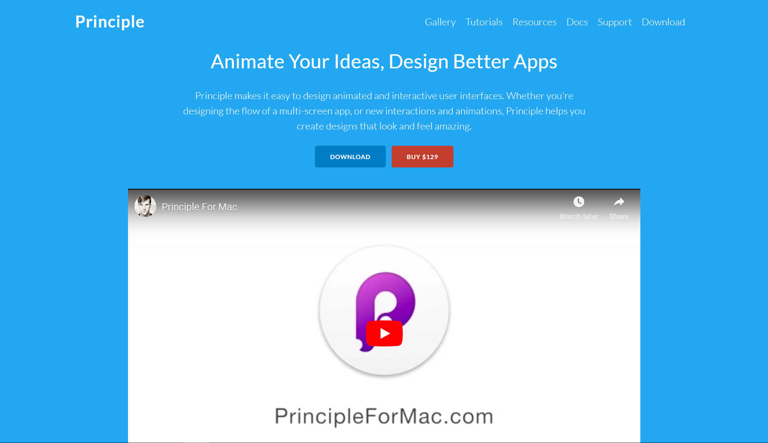This screenshot has height=443, width=768.
Task: Click the Buy $129 red purchase button
Action: (x=422, y=157)
